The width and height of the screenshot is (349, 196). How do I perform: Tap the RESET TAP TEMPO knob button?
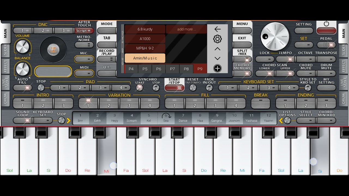pos(193,88)
